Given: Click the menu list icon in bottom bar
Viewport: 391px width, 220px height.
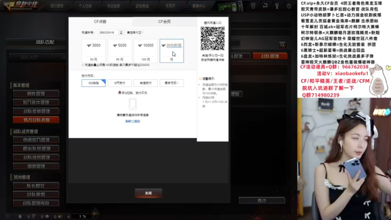Looking at the screenshot, I should tap(8, 217).
